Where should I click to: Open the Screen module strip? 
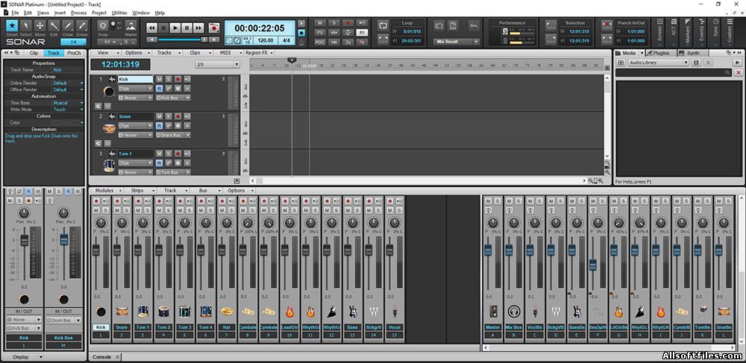coord(659,32)
